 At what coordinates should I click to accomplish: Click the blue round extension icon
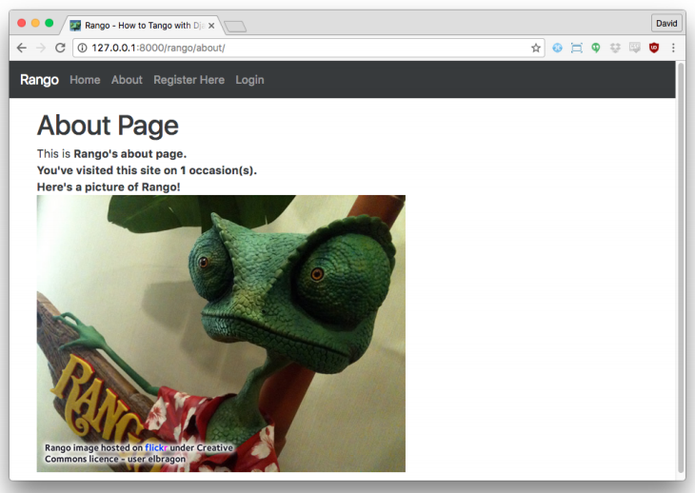557,48
